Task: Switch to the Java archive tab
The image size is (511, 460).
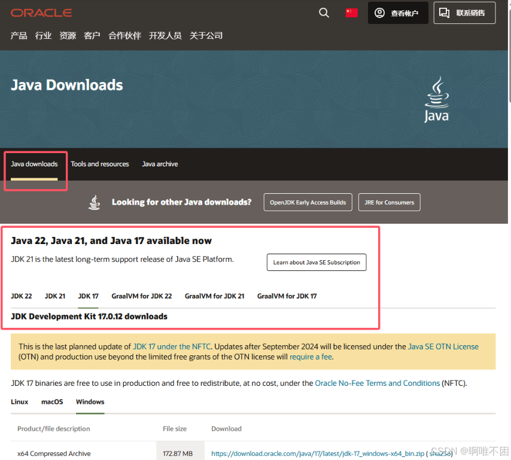Action: click(160, 164)
